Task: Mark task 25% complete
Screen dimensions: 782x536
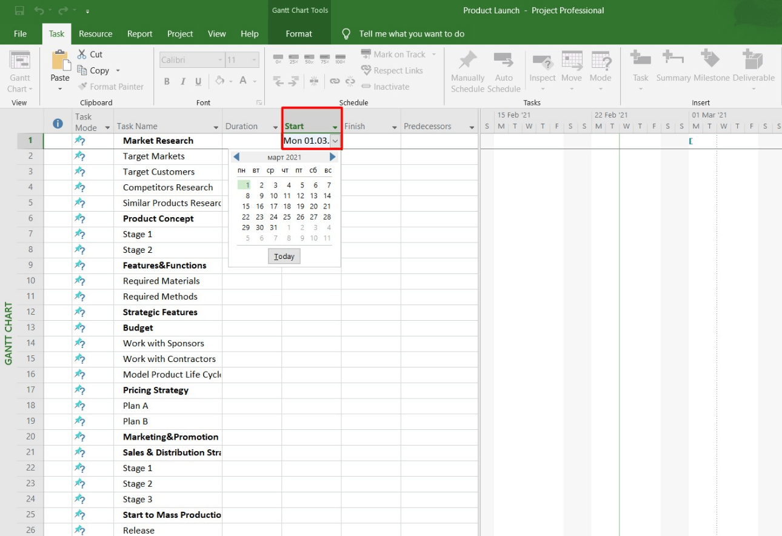Action: (293, 58)
